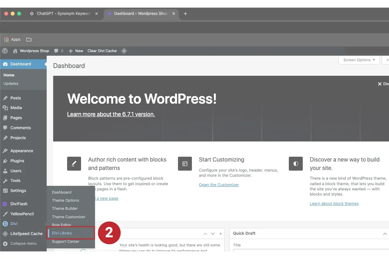Click Learn about block themes link

(334, 204)
